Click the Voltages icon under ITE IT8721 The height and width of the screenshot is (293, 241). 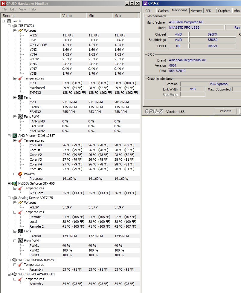[x=20, y=30]
